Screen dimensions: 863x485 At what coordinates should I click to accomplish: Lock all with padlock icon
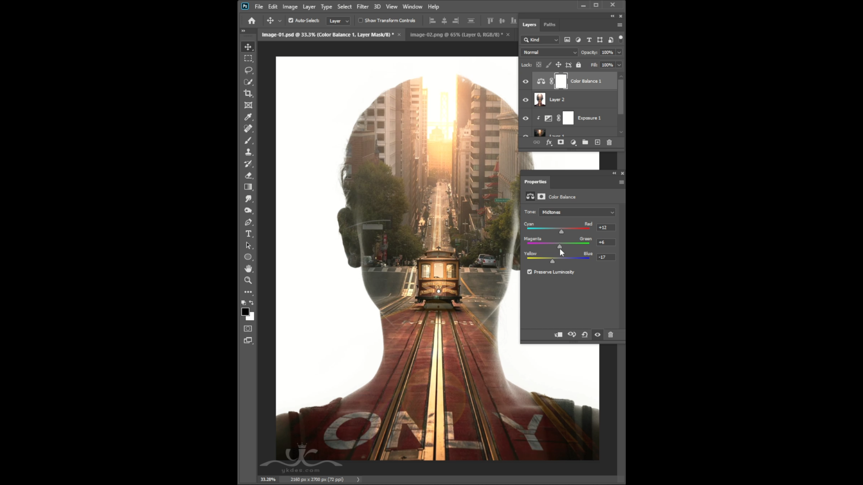tap(578, 65)
